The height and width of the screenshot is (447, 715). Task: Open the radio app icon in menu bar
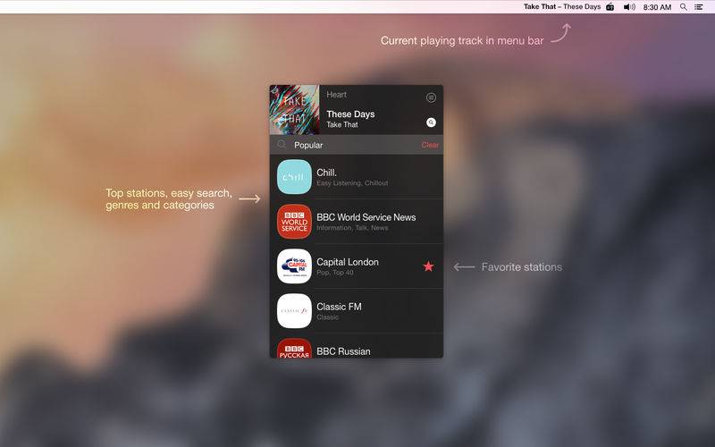click(x=610, y=7)
